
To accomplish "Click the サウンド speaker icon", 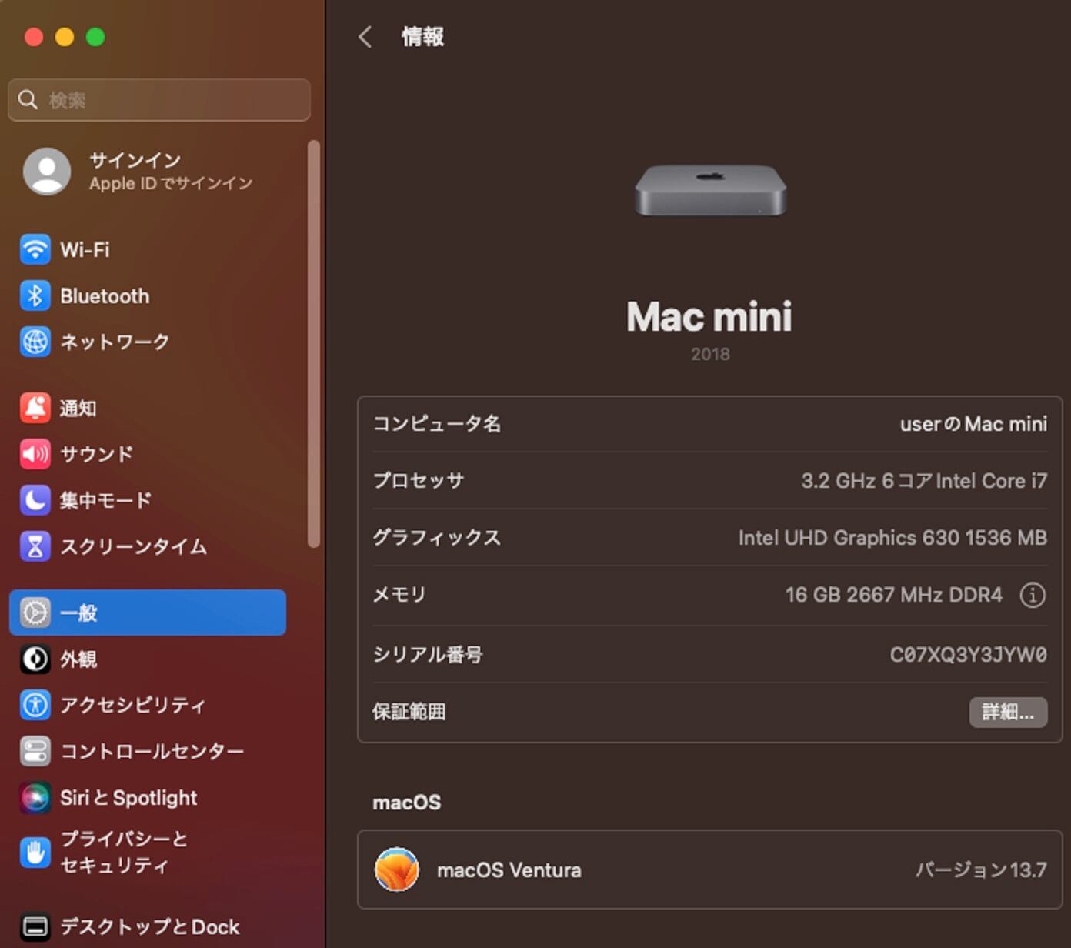I will coord(35,454).
